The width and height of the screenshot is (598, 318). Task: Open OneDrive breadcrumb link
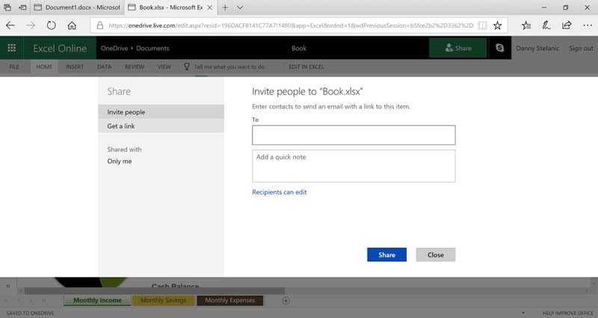114,48
